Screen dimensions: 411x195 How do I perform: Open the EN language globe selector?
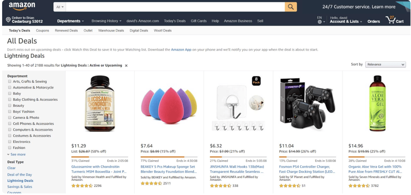point(319,20)
